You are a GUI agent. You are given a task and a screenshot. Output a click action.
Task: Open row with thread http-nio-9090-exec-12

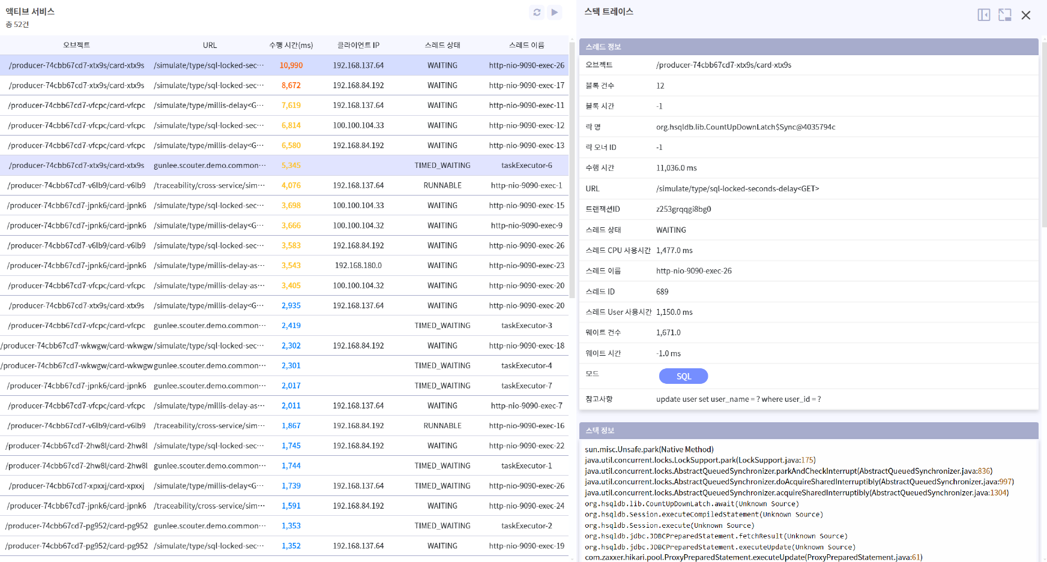284,125
